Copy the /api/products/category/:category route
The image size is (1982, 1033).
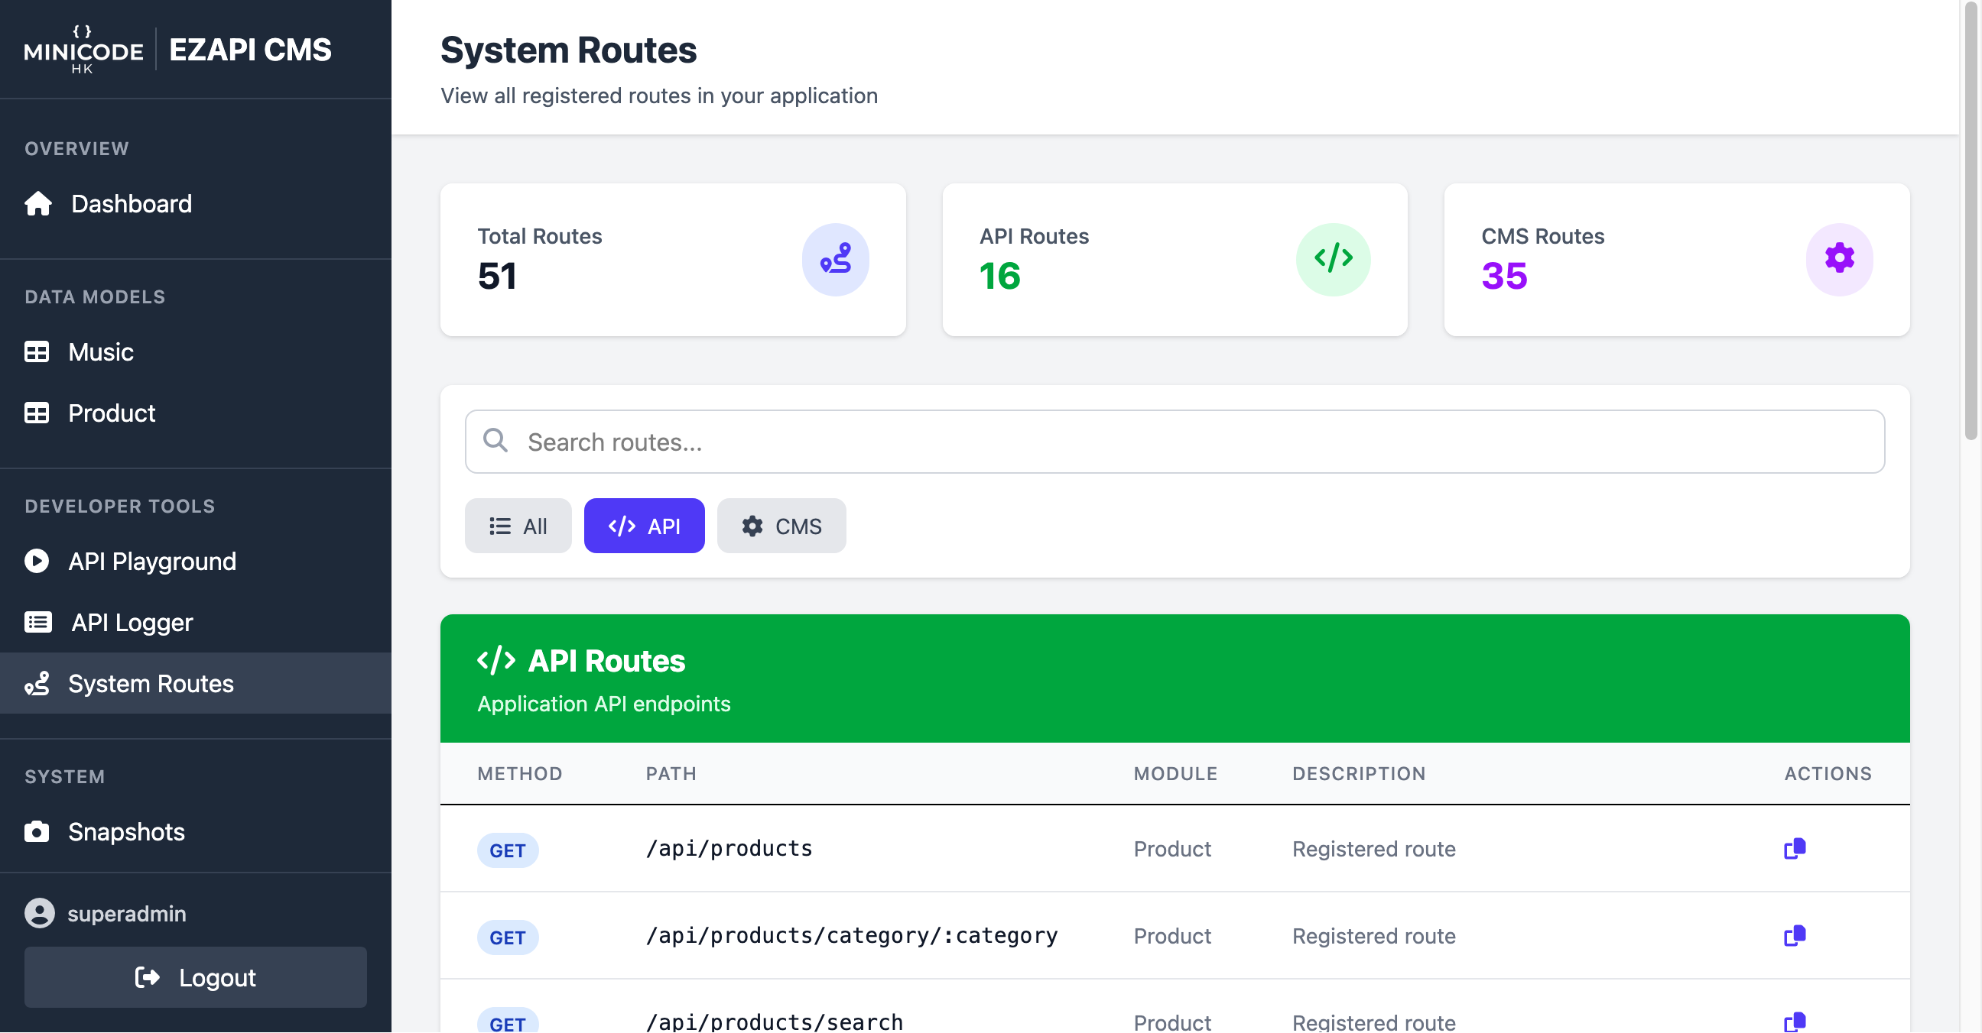point(1794,935)
